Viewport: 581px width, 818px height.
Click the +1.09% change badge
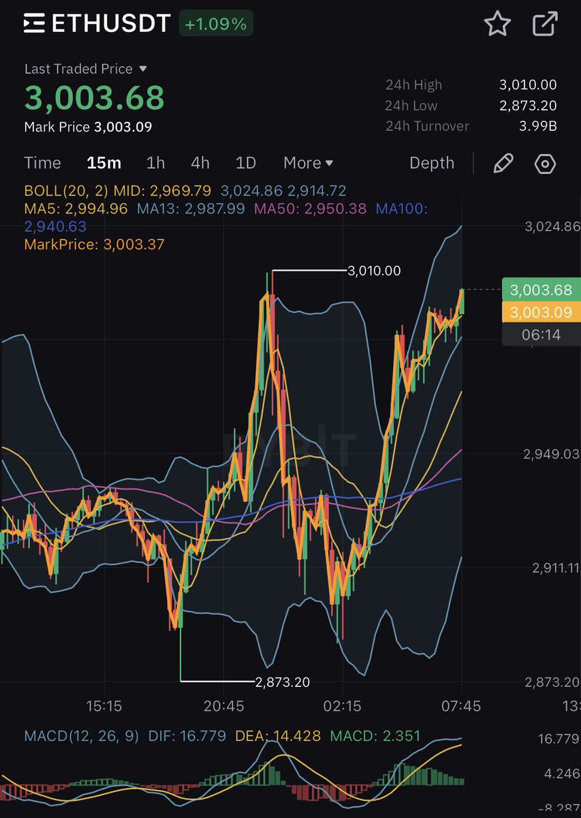tap(216, 25)
